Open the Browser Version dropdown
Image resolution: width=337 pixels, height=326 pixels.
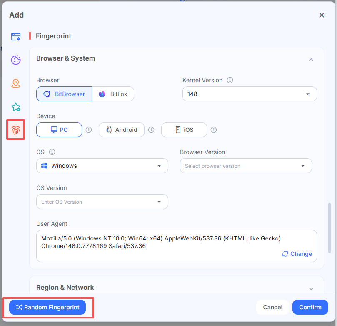tap(246, 166)
